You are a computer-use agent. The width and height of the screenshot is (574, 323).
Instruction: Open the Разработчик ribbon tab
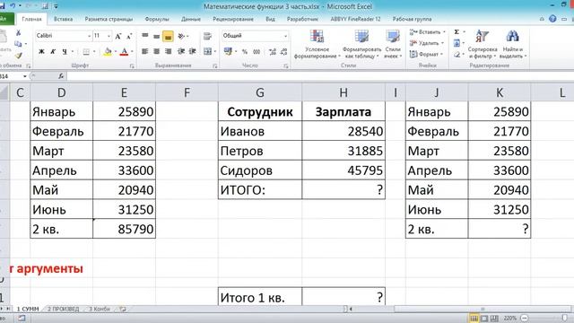(x=302, y=19)
